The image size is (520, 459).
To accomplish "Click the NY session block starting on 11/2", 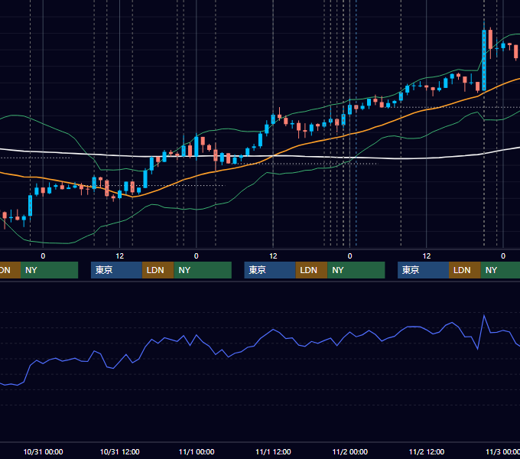I will click(x=500, y=270).
